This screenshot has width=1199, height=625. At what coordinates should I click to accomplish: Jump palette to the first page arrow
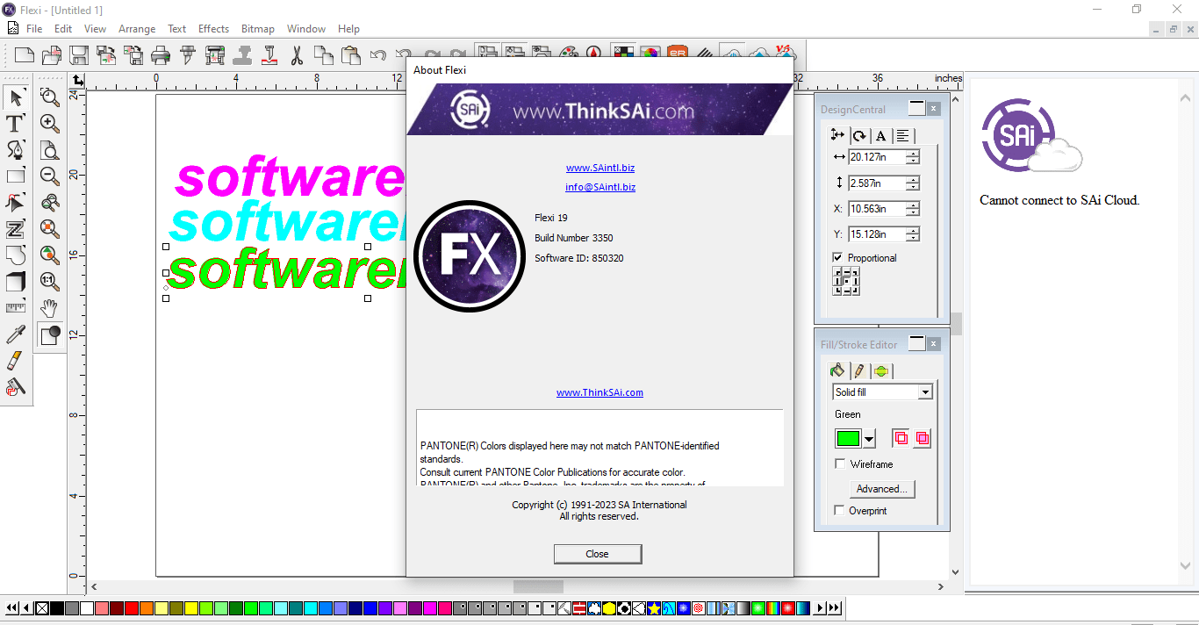coord(12,607)
